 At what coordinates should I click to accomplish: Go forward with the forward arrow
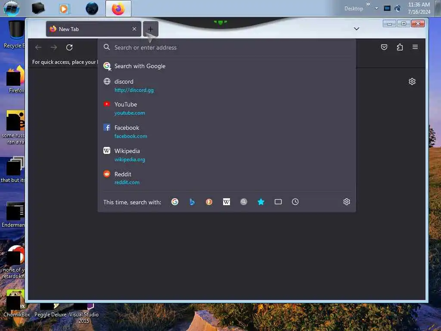(54, 47)
